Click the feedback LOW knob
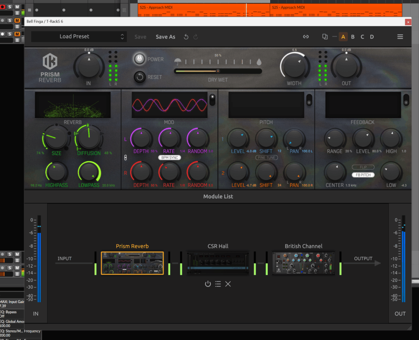Viewport: 419px width, 340px height. tap(391, 172)
